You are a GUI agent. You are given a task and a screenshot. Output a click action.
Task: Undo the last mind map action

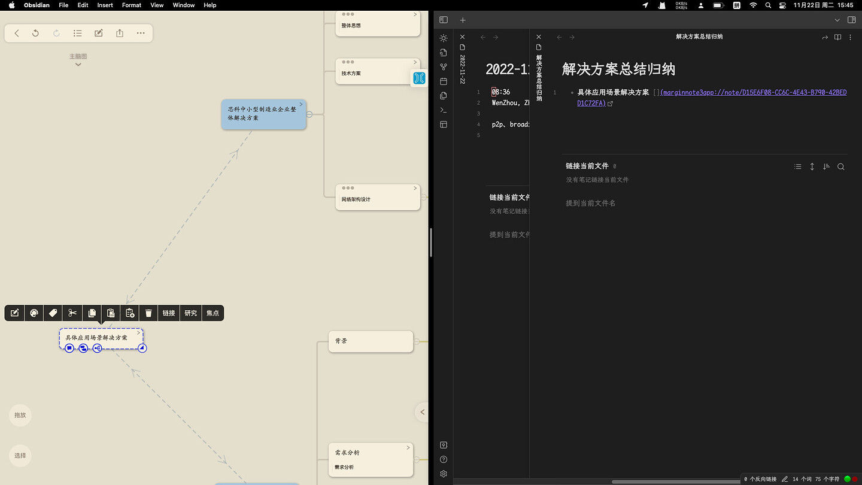pos(36,34)
